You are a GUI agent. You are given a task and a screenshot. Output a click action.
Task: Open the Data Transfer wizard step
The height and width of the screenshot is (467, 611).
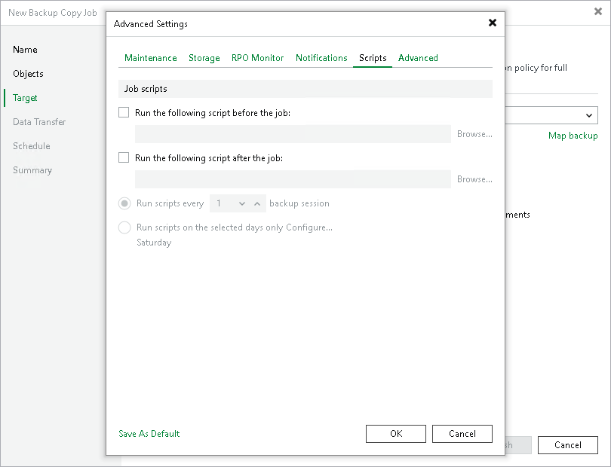coord(39,122)
